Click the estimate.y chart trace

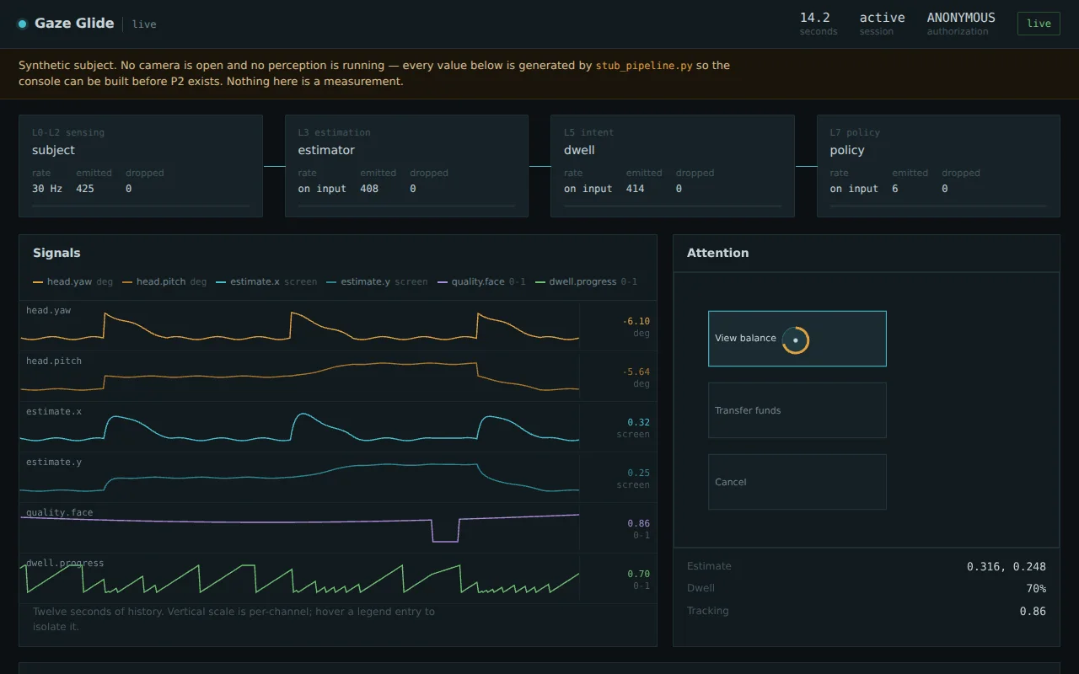(x=299, y=478)
